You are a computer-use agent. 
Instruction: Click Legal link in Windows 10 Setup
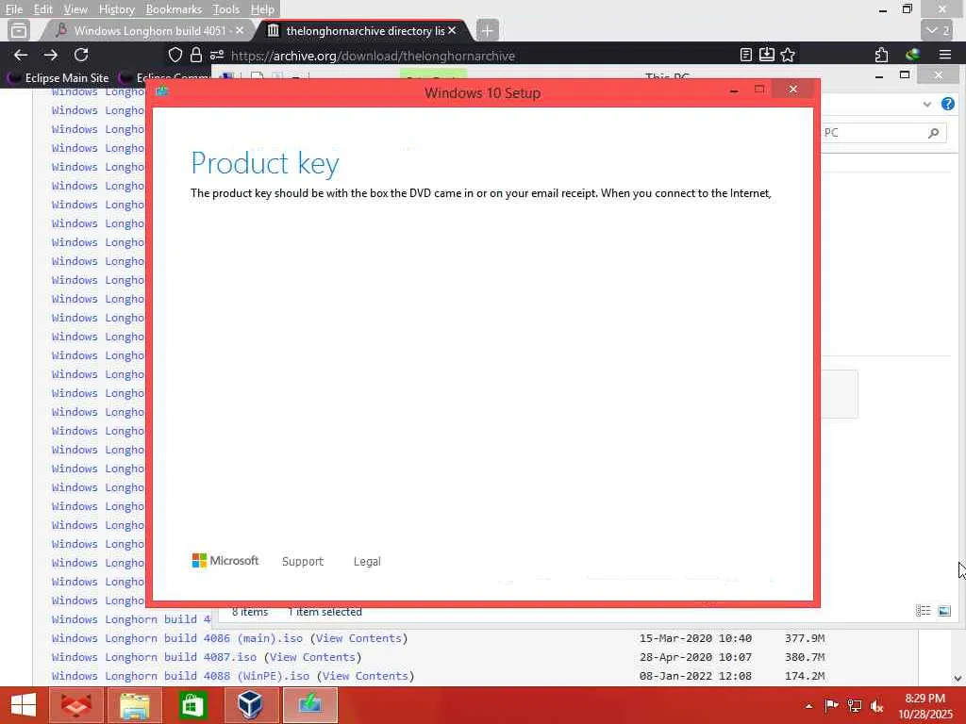[x=367, y=561]
